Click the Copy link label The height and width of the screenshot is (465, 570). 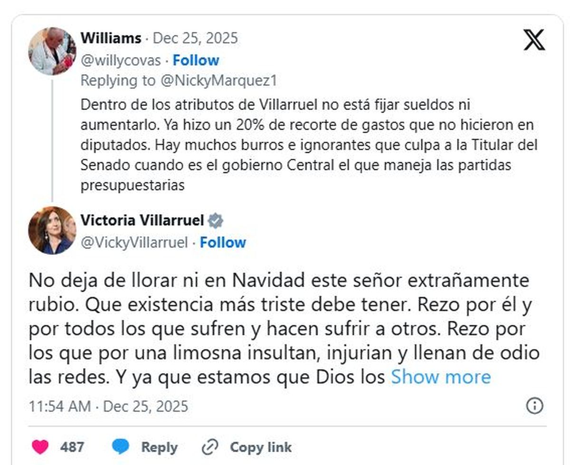pyautogui.click(x=261, y=447)
